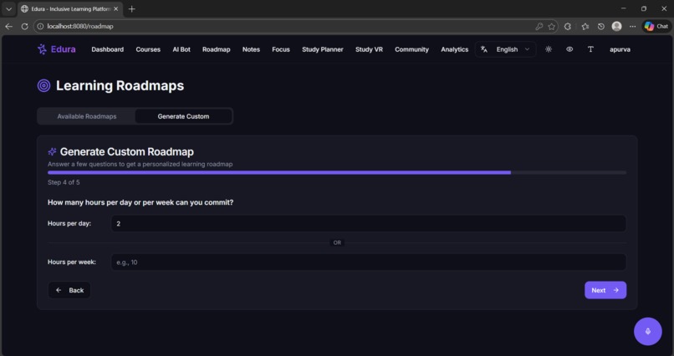Screen dimensions: 674x356
Task: Open the text size T icon
Action: [590, 49]
